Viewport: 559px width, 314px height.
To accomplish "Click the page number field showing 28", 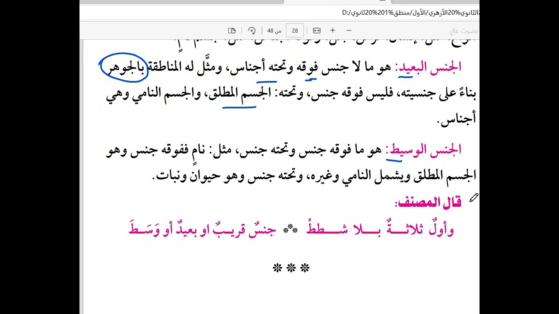I will click(295, 31).
